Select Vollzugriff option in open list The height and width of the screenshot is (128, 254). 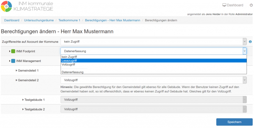coord(153,64)
